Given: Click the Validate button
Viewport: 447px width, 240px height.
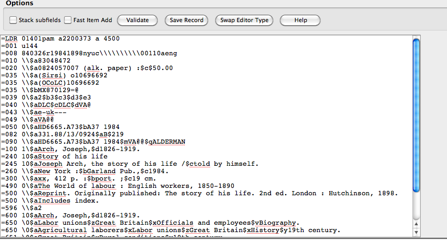Looking at the screenshot, I should [x=137, y=21].
